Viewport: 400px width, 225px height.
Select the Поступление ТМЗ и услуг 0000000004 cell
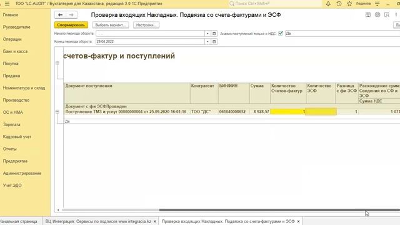pyautogui.click(x=127, y=112)
